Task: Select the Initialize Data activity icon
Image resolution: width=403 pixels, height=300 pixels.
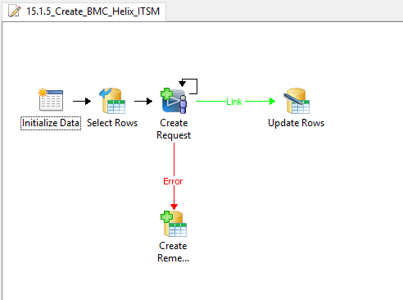Action: point(51,100)
